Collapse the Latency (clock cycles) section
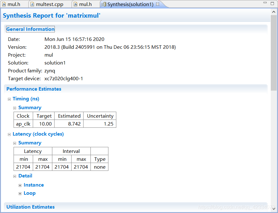The image size is (278, 213). tap(9, 135)
